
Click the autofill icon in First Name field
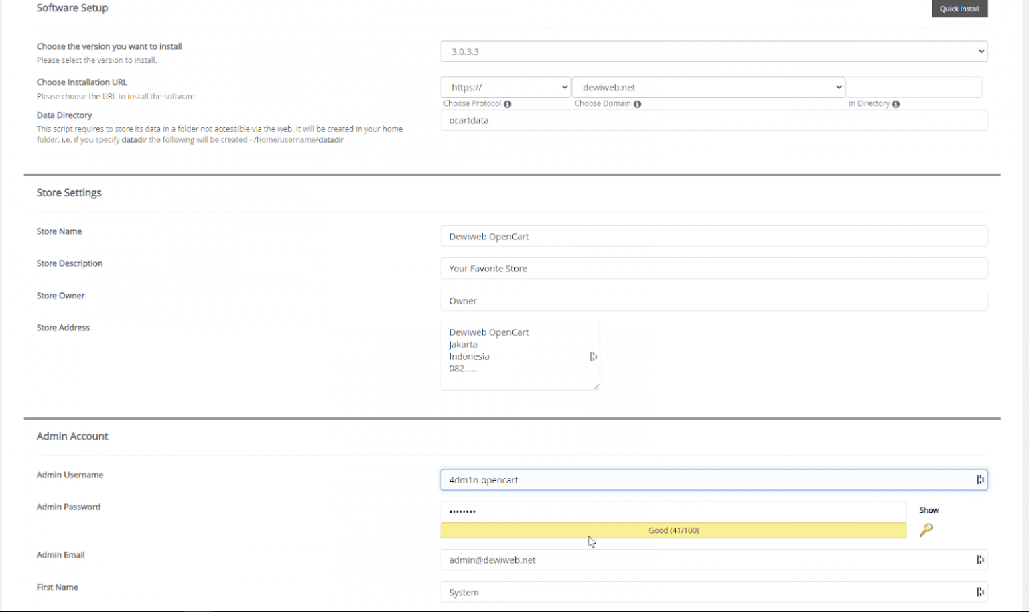point(980,592)
